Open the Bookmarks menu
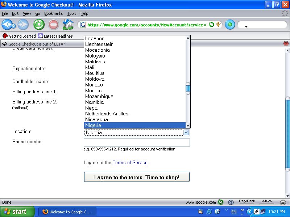Viewport: 290px width, 217px height. click(x=53, y=13)
